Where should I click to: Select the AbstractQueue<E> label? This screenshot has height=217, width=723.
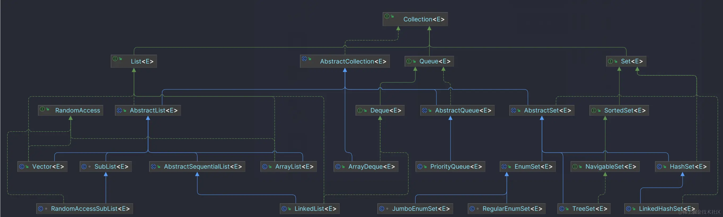coord(463,110)
